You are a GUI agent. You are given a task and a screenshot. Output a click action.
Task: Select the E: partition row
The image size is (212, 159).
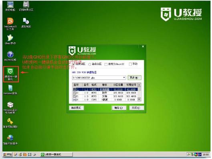click(105, 96)
